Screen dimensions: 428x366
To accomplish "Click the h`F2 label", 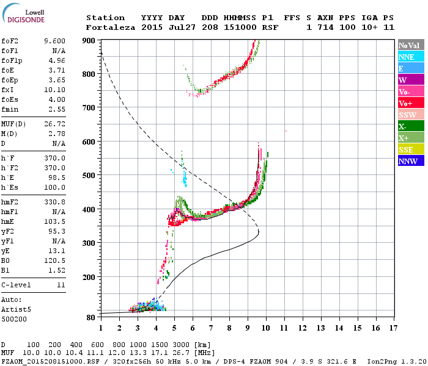I will pyautogui.click(x=10, y=168).
